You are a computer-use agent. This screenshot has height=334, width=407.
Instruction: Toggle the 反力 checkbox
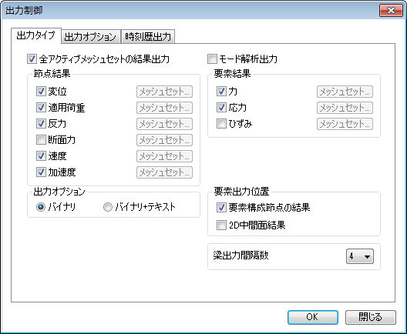(x=41, y=124)
